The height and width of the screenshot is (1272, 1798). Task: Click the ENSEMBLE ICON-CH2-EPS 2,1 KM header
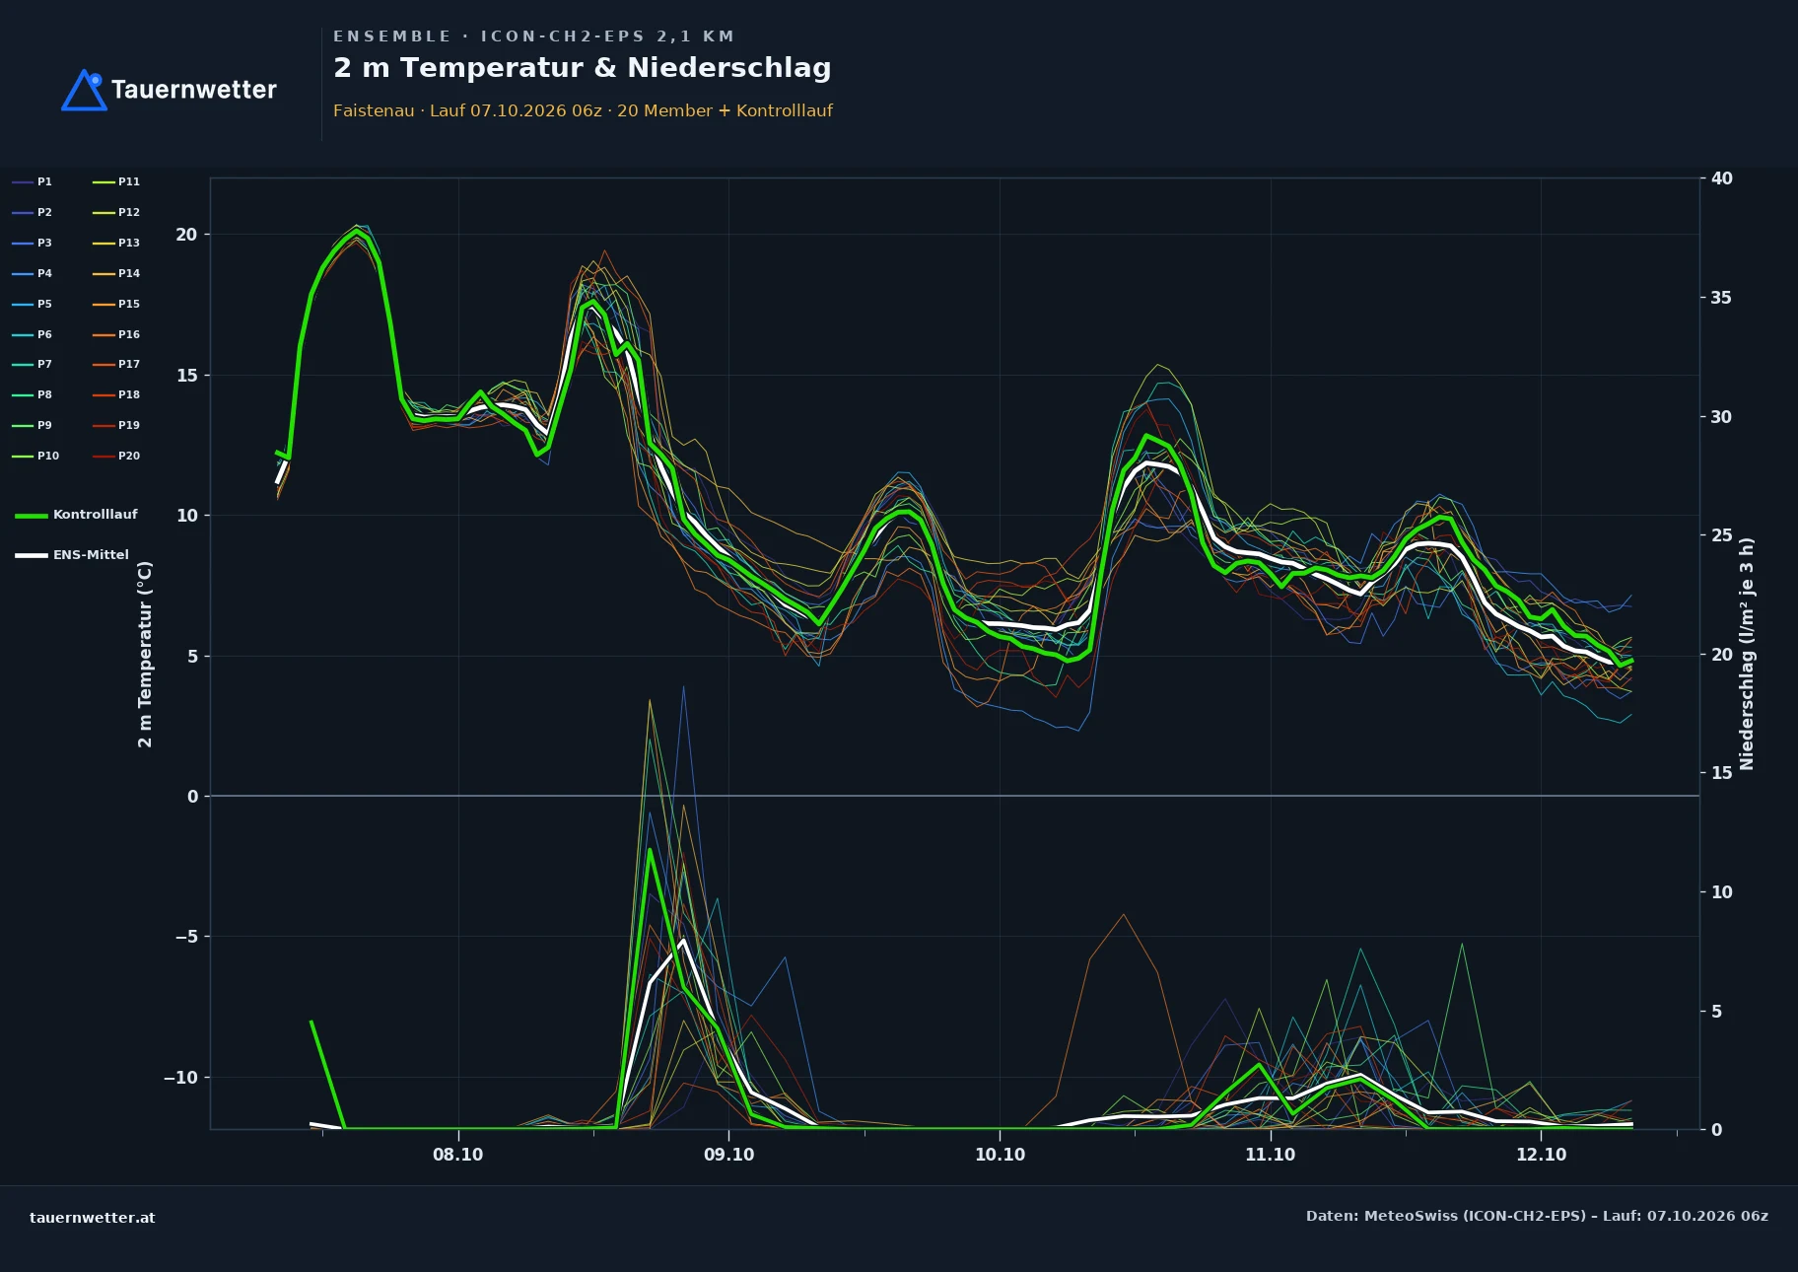click(x=534, y=36)
